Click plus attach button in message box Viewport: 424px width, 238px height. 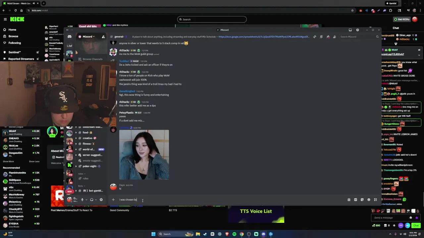113,200
